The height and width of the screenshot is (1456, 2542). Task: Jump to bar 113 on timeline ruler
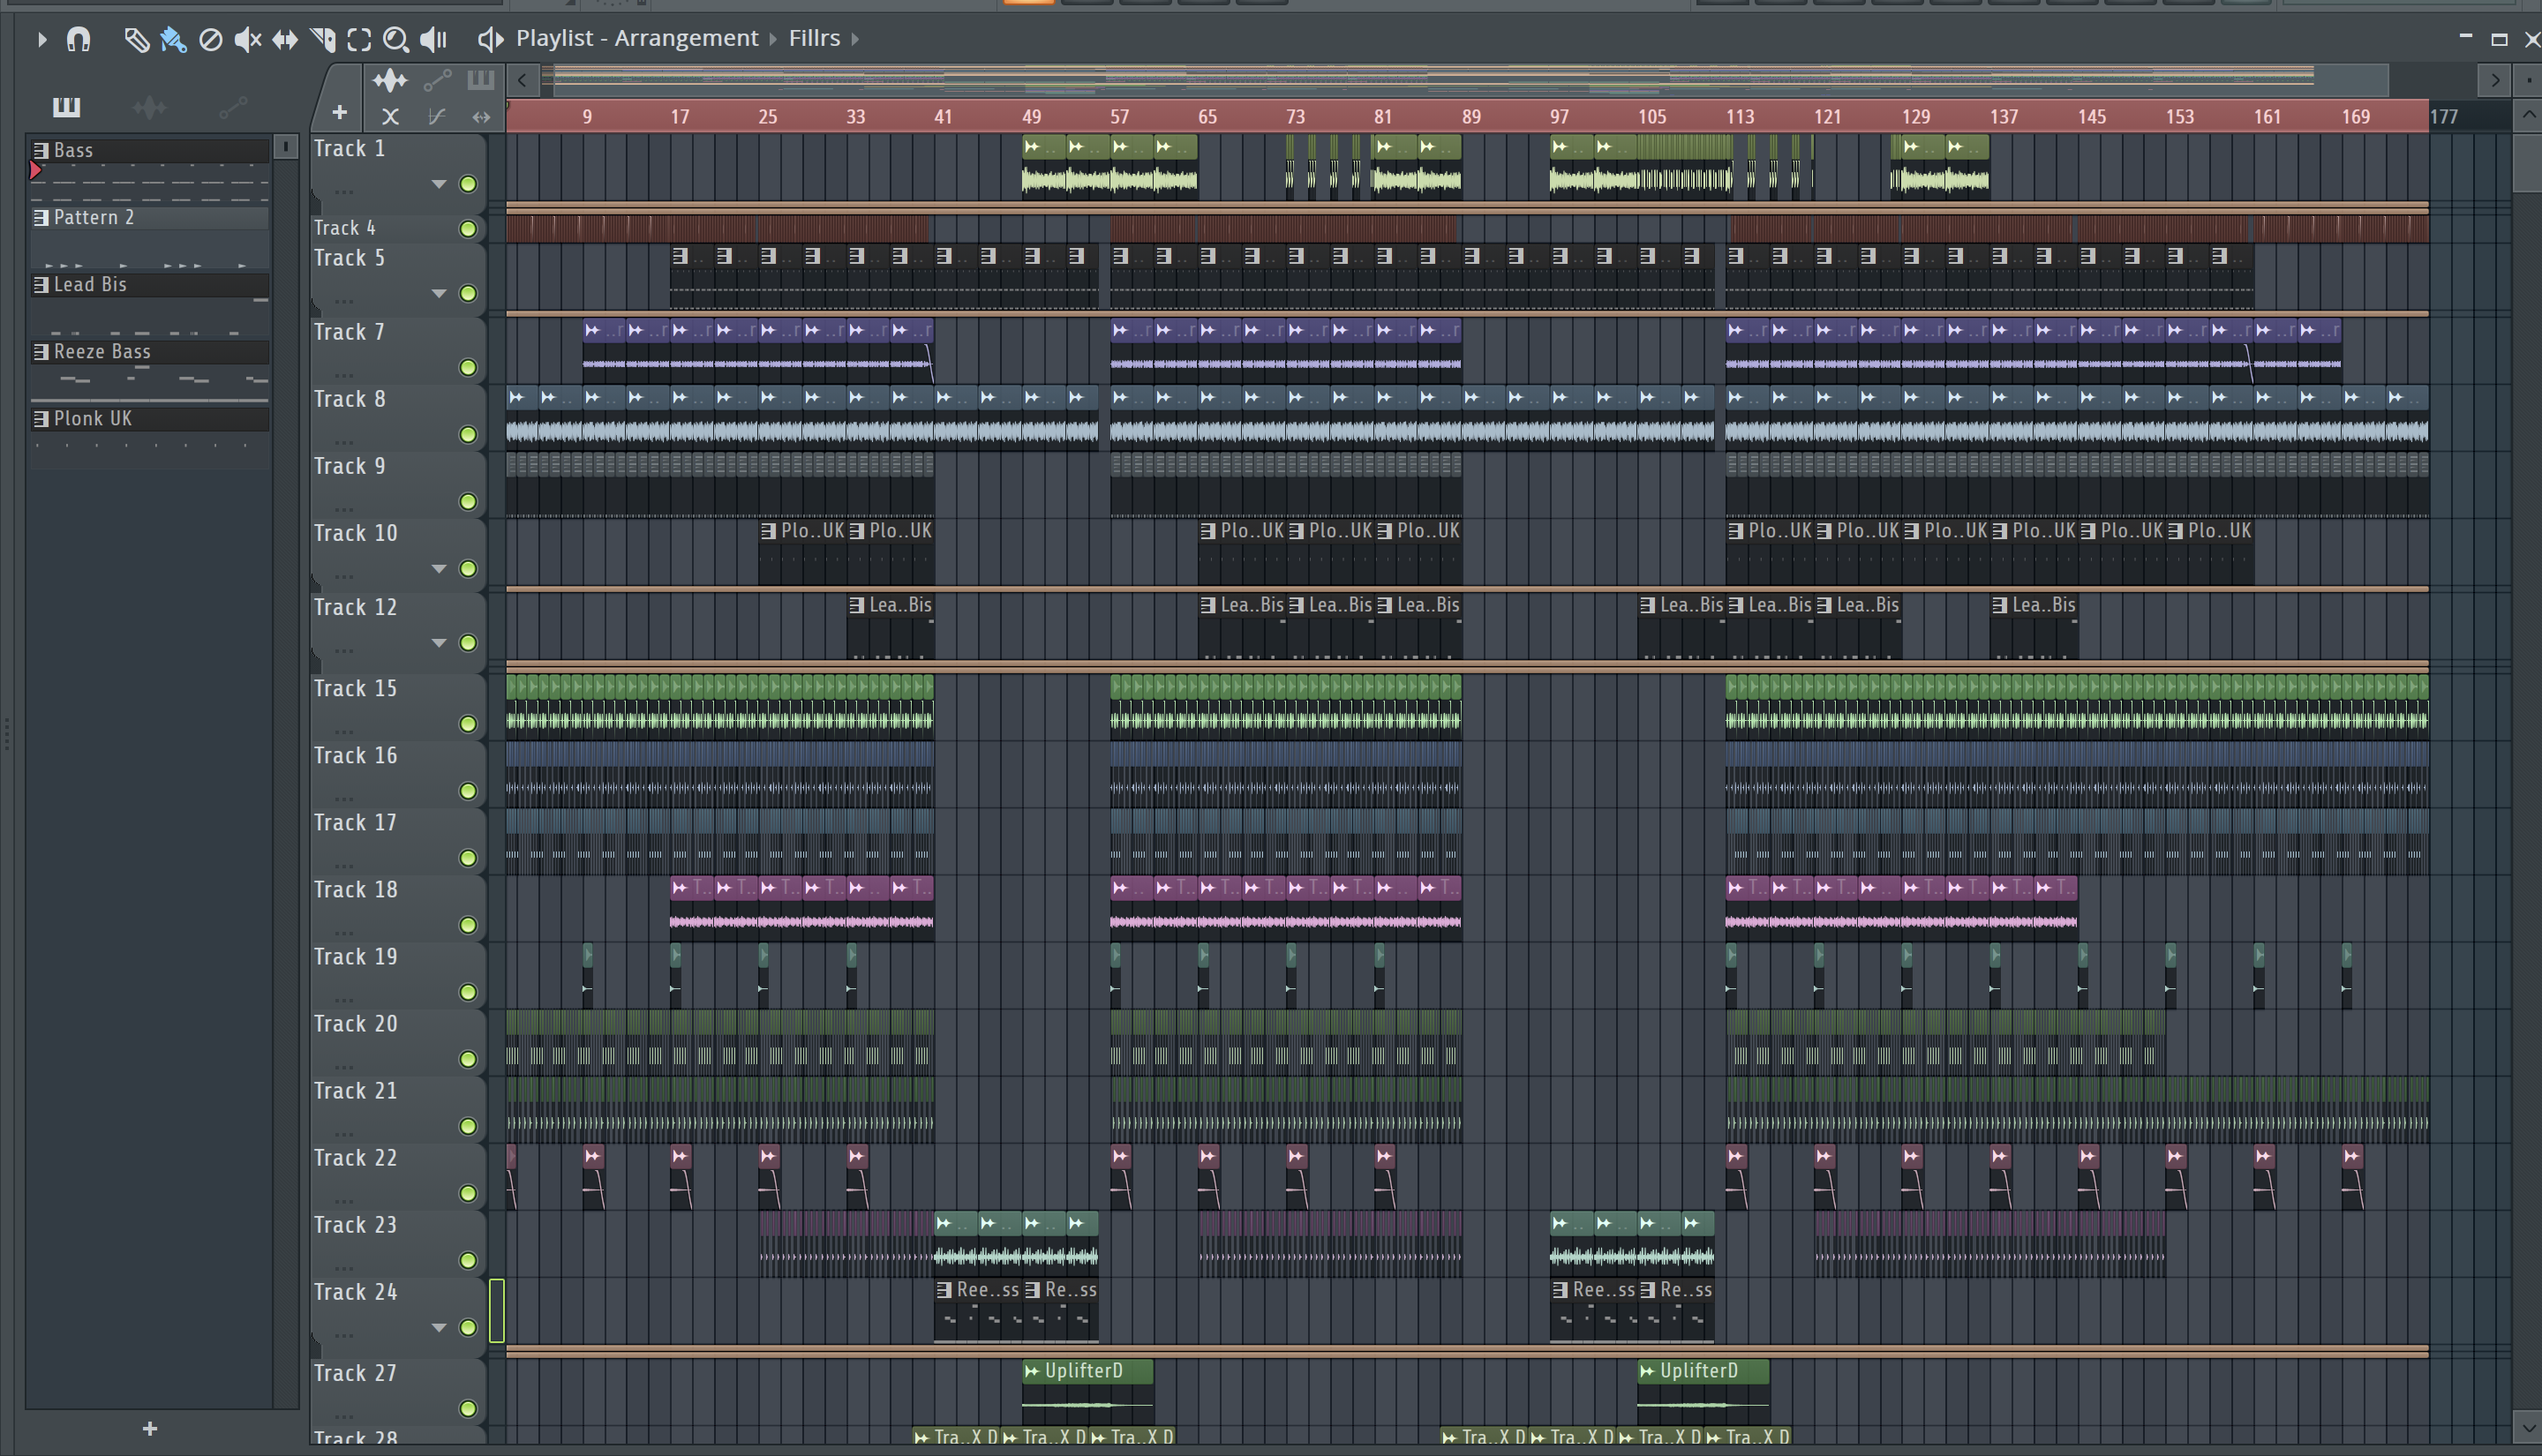(1740, 117)
